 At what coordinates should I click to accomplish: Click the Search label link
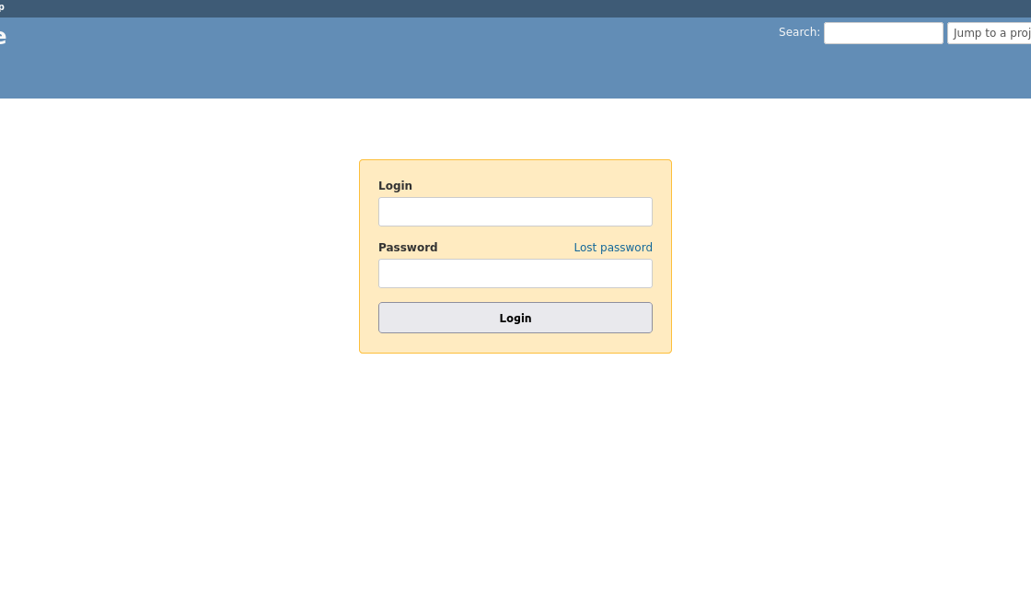click(797, 32)
